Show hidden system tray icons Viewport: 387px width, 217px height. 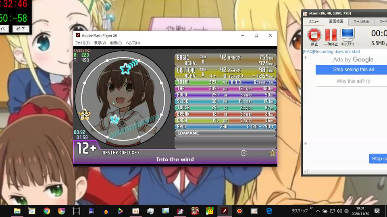tap(318, 211)
